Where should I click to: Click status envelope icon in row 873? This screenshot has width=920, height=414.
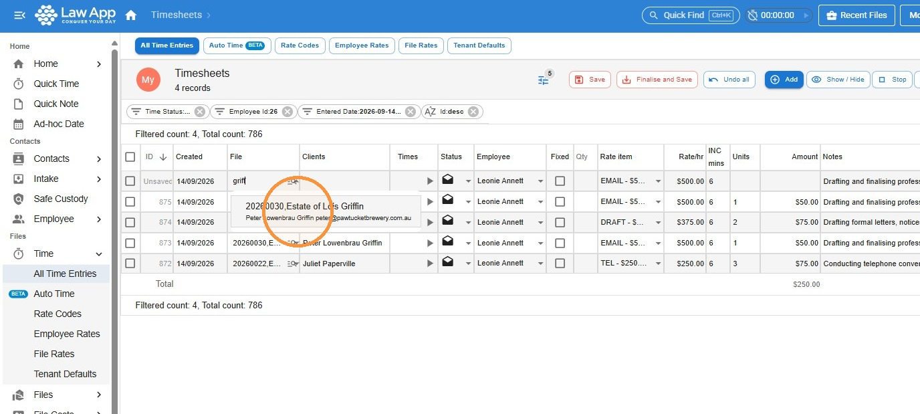[x=448, y=241]
